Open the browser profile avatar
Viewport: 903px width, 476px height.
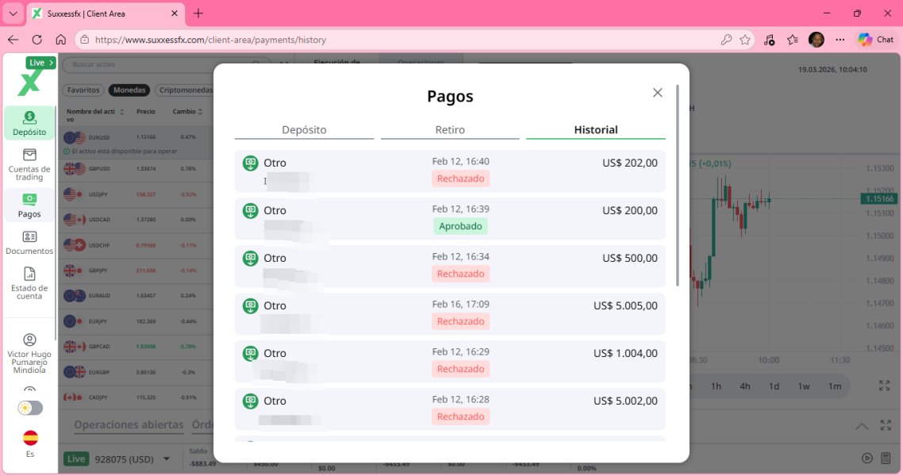tap(816, 40)
